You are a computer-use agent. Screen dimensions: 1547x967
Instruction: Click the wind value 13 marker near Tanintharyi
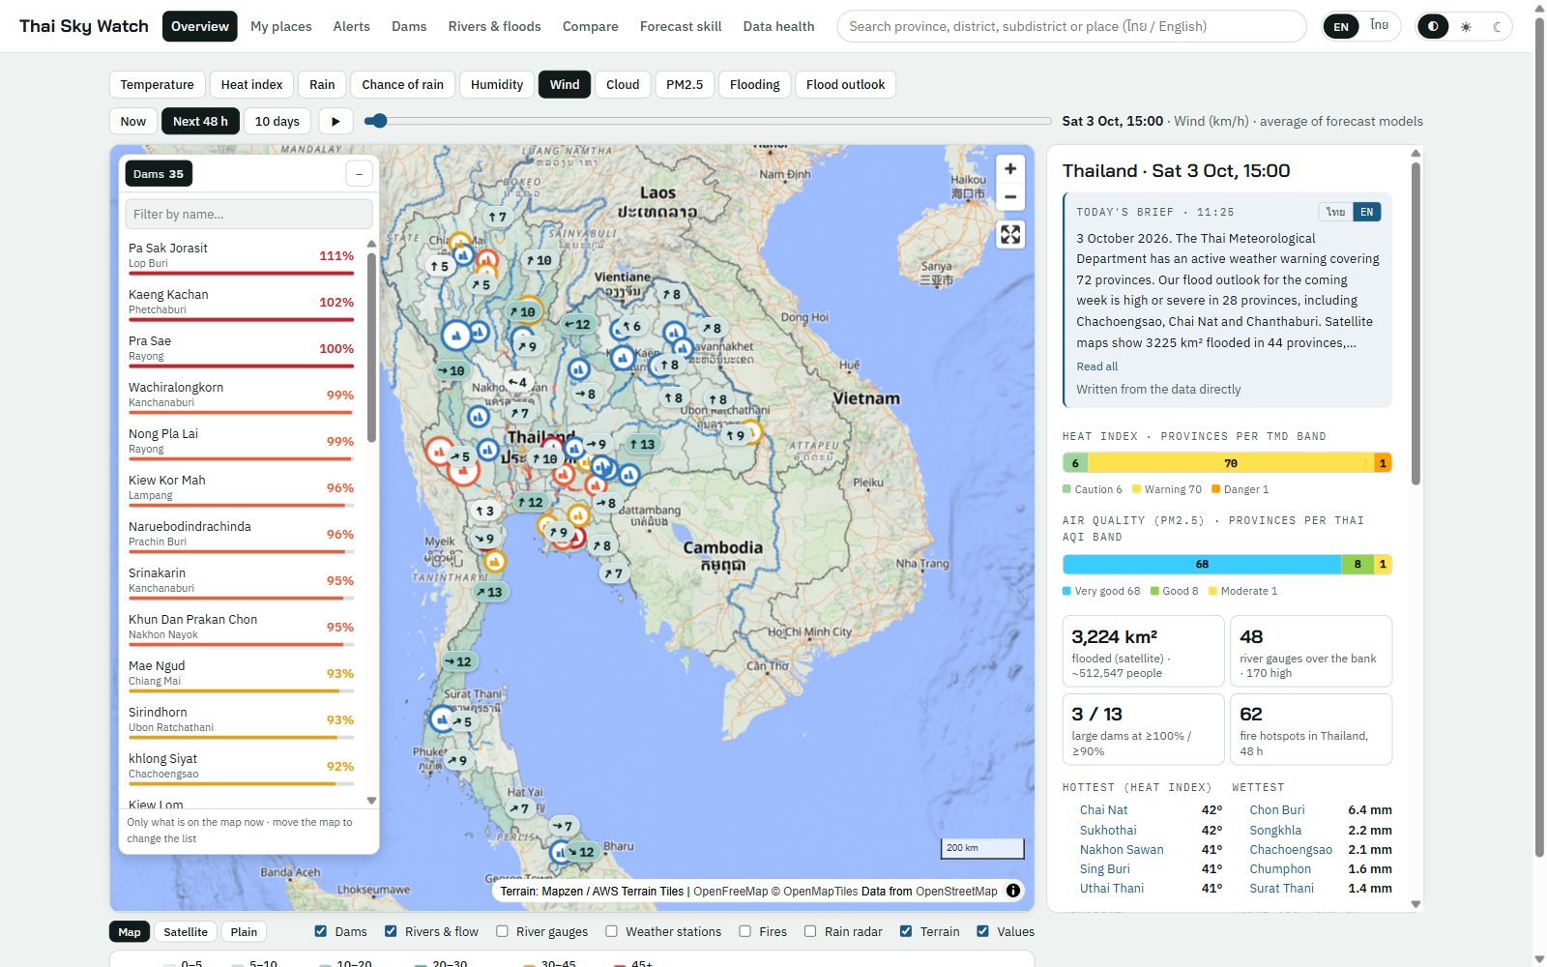click(x=490, y=592)
